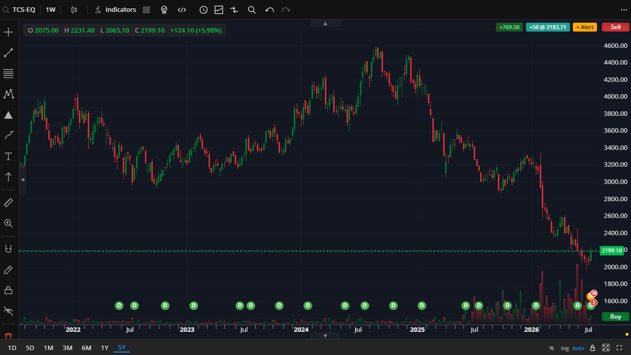Click the undo arrow in toolbar
Viewport: 631px width, 355px height.
(269, 10)
